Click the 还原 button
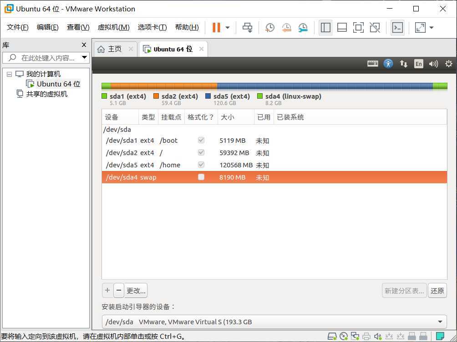457x342 pixels. click(x=437, y=291)
